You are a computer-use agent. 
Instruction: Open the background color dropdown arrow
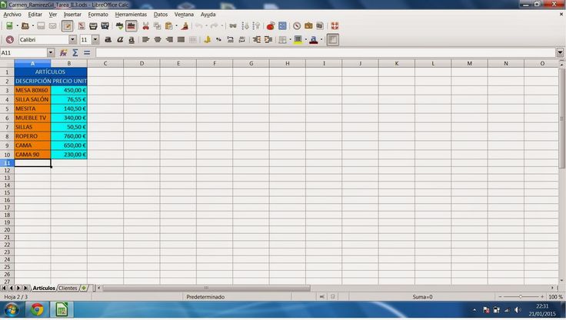click(305, 40)
